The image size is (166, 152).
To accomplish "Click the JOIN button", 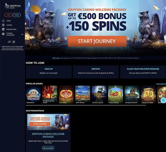I will (x=8, y=15).
